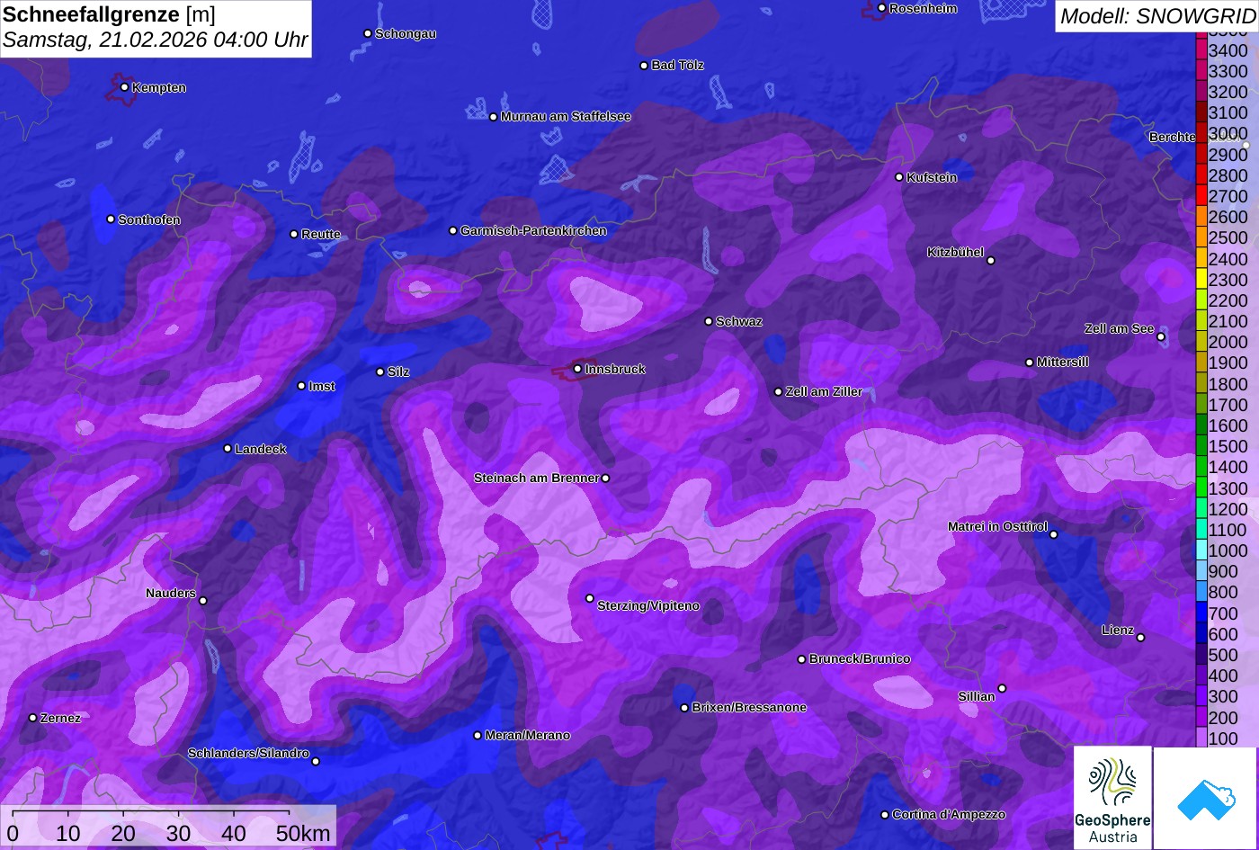1259x850 pixels.
Task: Click the blue cloud logo icon
Action: [x=1205, y=798]
